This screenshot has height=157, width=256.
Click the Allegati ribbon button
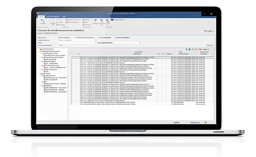tap(60, 20)
